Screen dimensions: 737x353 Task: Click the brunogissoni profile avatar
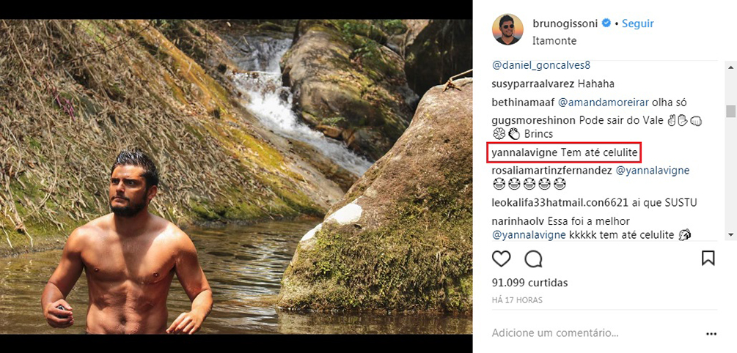tap(507, 29)
